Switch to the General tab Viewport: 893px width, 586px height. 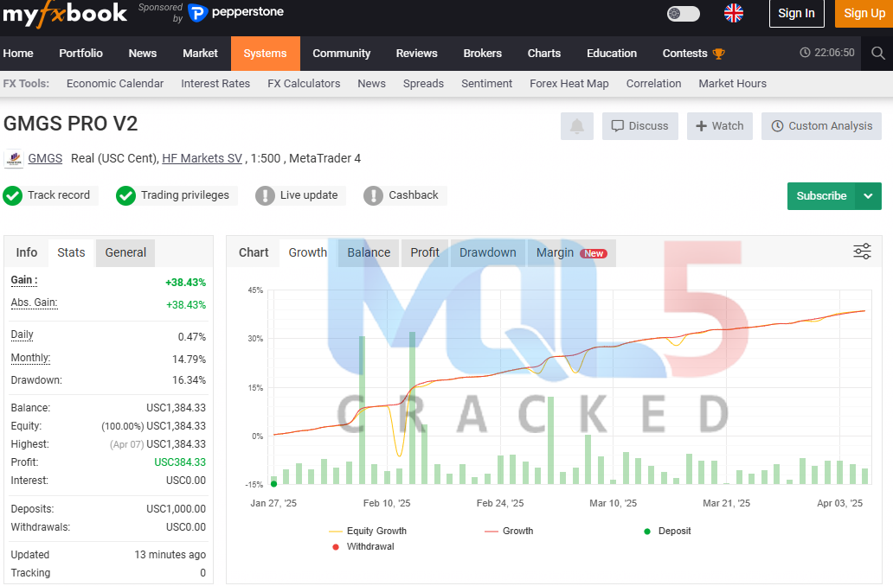pyautogui.click(x=125, y=252)
